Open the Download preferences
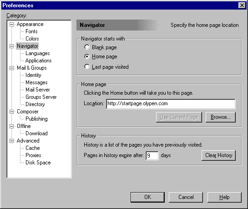248x209 pixels. tap(36, 133)
